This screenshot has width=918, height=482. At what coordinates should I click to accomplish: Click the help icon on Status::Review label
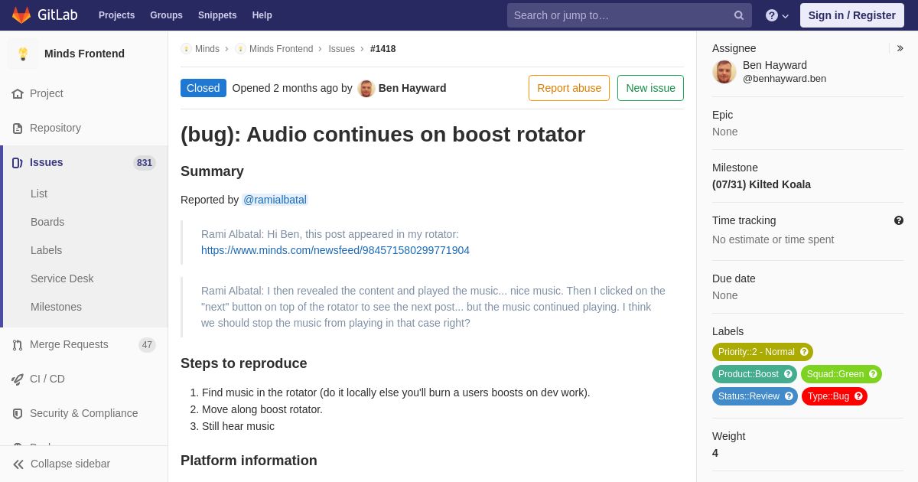pyautogui.click(x=789, y=396)
